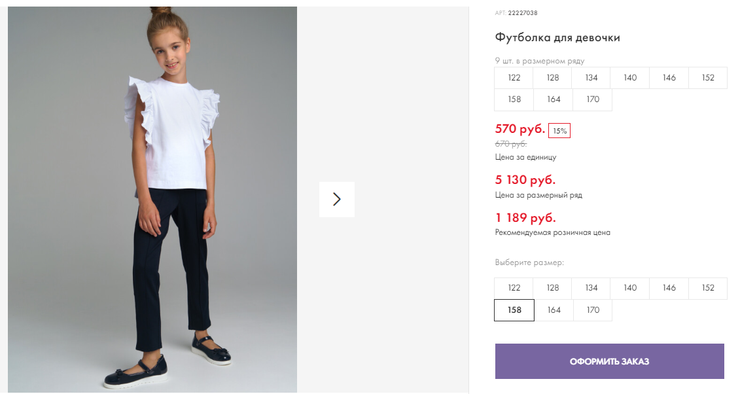Select size 164 under 'Выберите размер'
This screenshot has height=394, width=740.
(554, 310)
